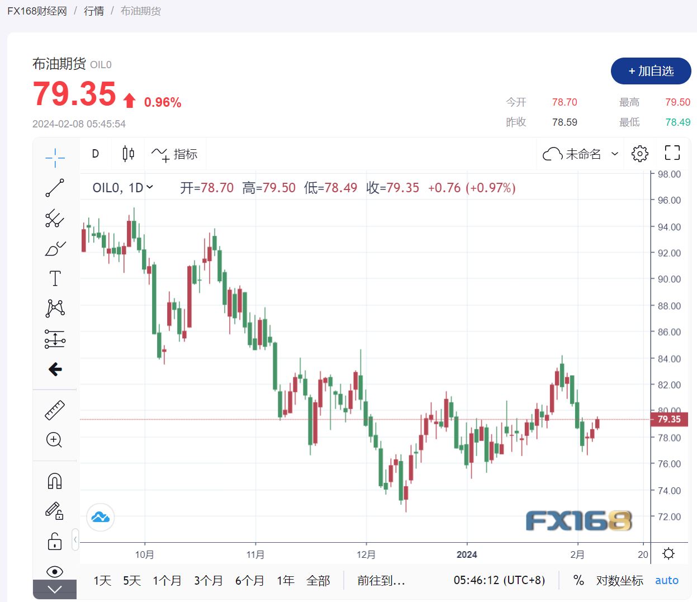Click the 加自选 button
Image resolution: width=697 pixels, height=602 pixels.
651,71
